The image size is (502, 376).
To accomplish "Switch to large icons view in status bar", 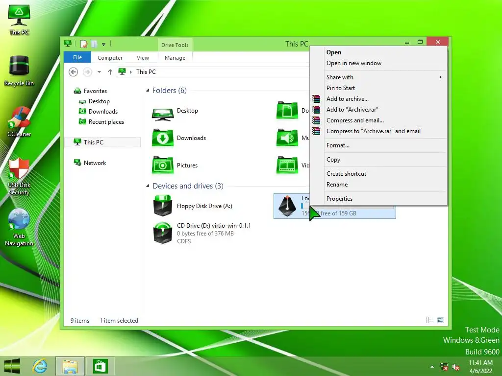I will coord(441,320).
